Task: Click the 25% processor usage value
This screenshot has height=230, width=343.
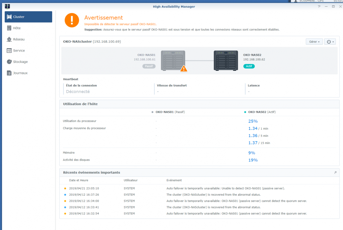Action: tap(253, 121)
